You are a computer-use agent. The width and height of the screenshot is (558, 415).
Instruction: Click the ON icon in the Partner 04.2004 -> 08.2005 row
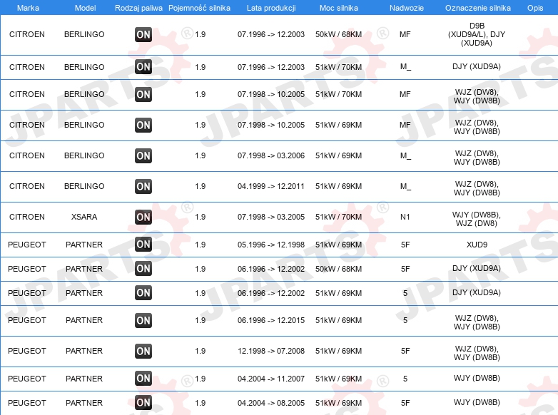143,403
